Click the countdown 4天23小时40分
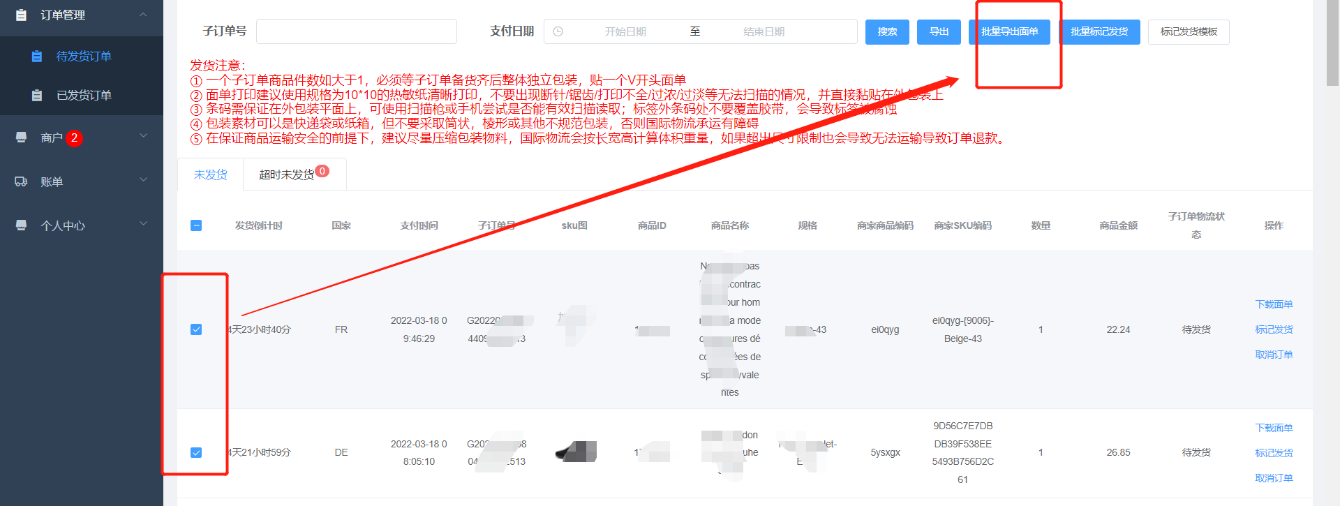The height and width of the screenshot is (506, 1340). click(259, 329)
